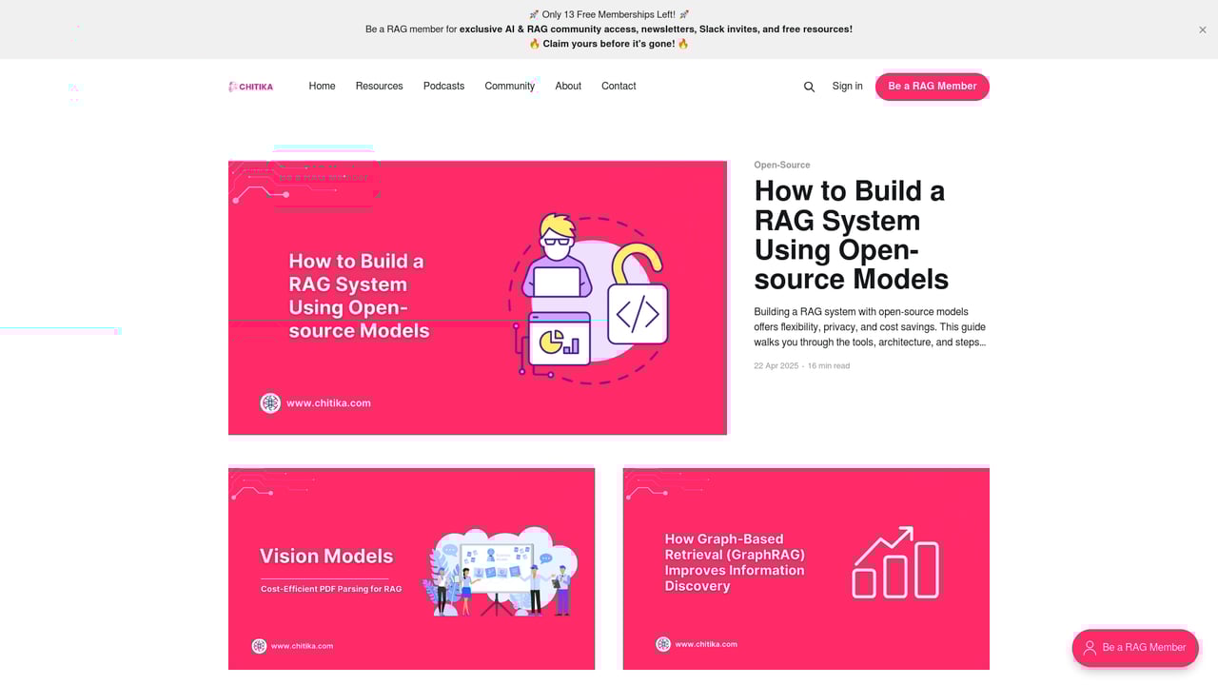Viewport: 1218px width, 685px height.
Task: Open the headline How to Build a RAG System
Action: 851,235
